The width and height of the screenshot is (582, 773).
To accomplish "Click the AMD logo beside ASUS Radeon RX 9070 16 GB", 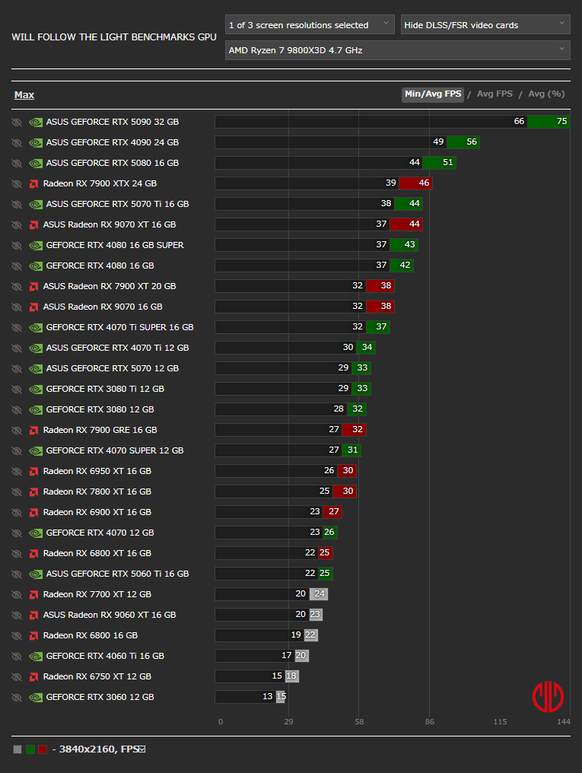I will coord(34,307).
